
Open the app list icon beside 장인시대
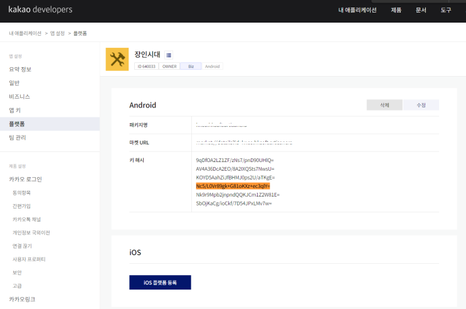click(169, 55)
